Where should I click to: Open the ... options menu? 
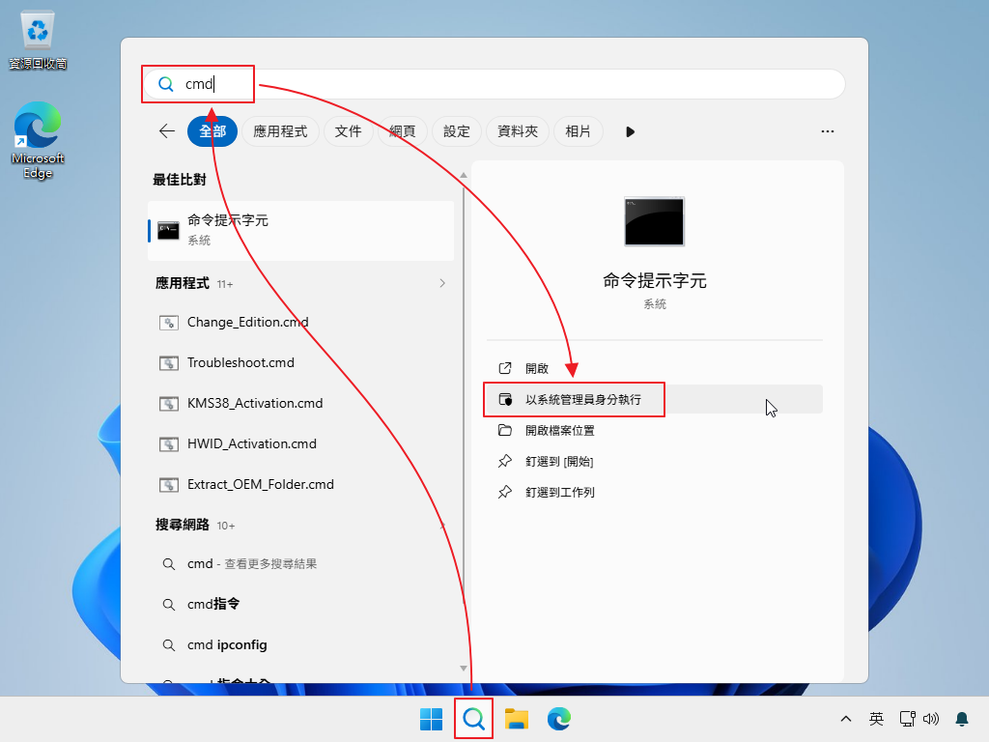(x=828, y=131)
